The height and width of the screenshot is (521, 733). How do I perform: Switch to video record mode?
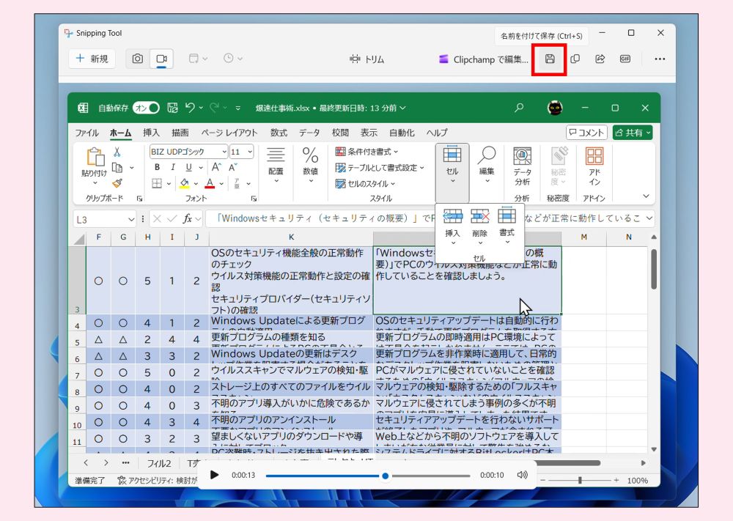[x=161, y=59]
